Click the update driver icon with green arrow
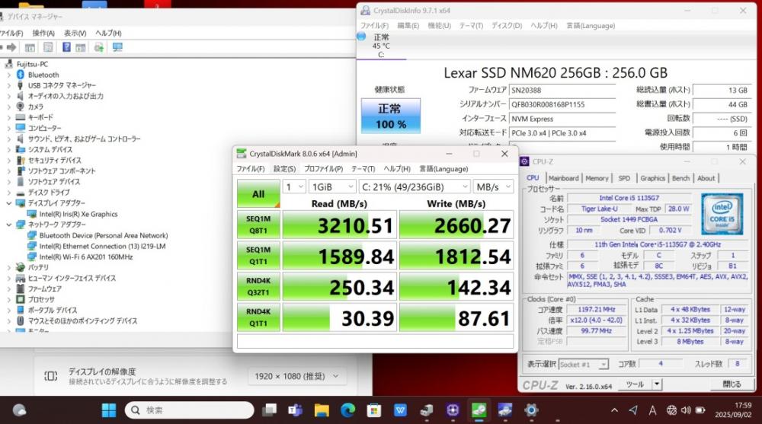Viewport: 762px width, 424px height. click(98, 47)
